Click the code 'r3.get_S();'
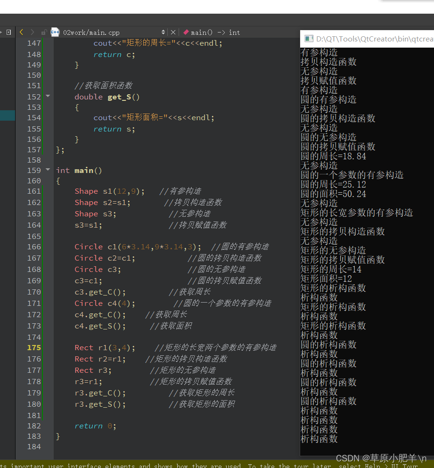This screenshot has width=434, height=468. pyautogui.click(x=100, y=404)
